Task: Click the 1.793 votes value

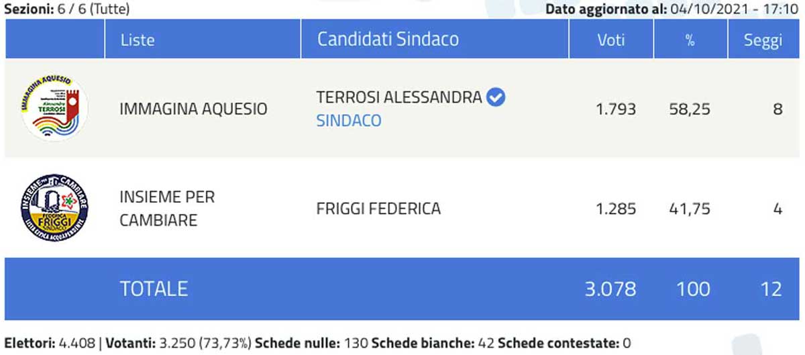Action: click(x=616, y=109)
